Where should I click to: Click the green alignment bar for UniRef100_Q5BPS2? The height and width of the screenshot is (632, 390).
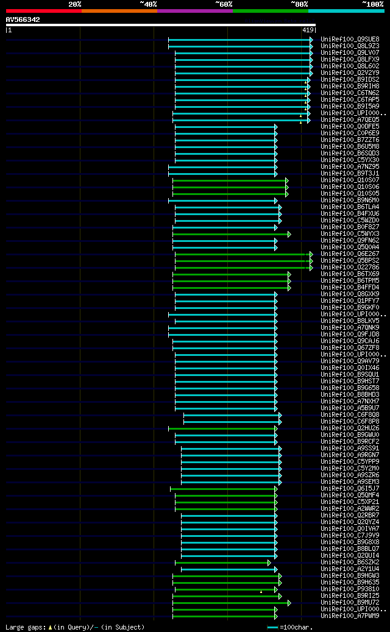(243, 261)
